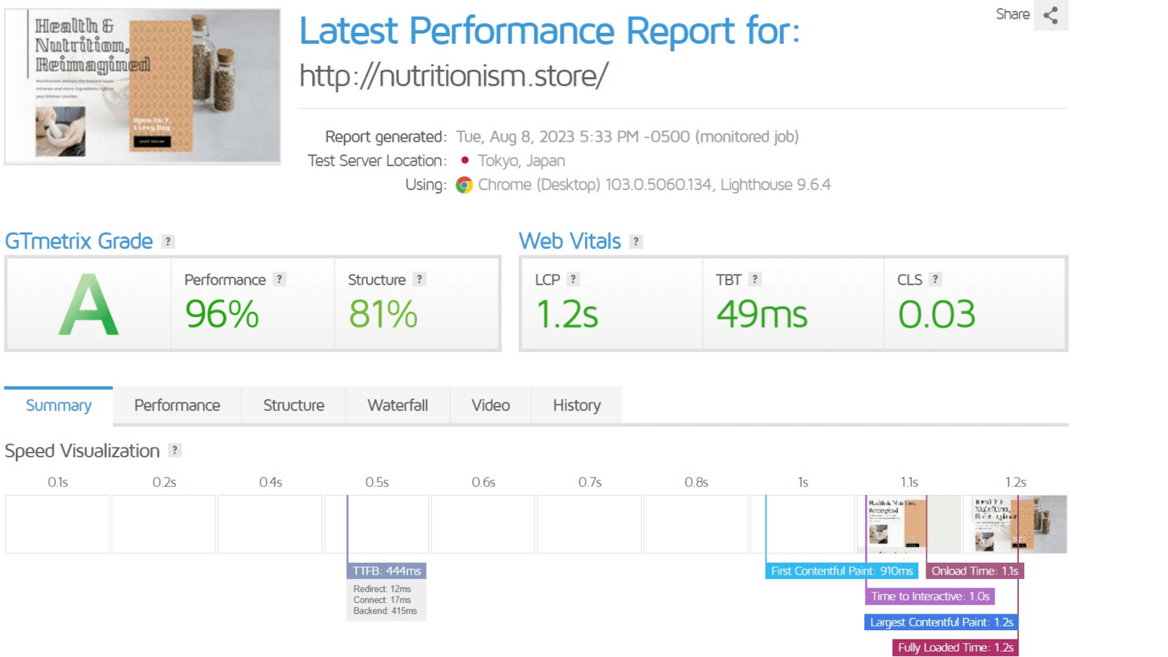1168x657 pixels.
Task: Open help icon next to Web Vitals
Action: tap(636, 242)
